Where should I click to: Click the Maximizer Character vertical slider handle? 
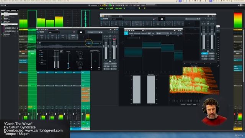pos(68,63)
